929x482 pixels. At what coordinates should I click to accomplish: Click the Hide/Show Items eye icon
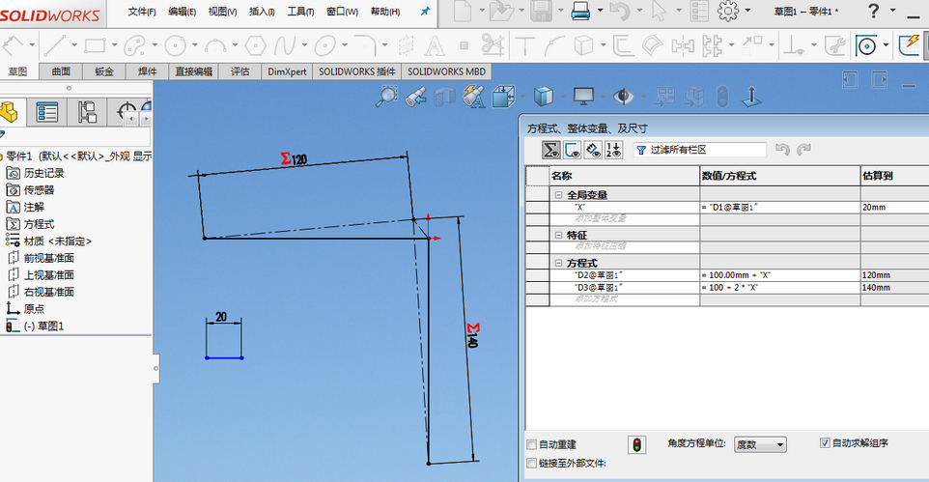coord(623,96)
